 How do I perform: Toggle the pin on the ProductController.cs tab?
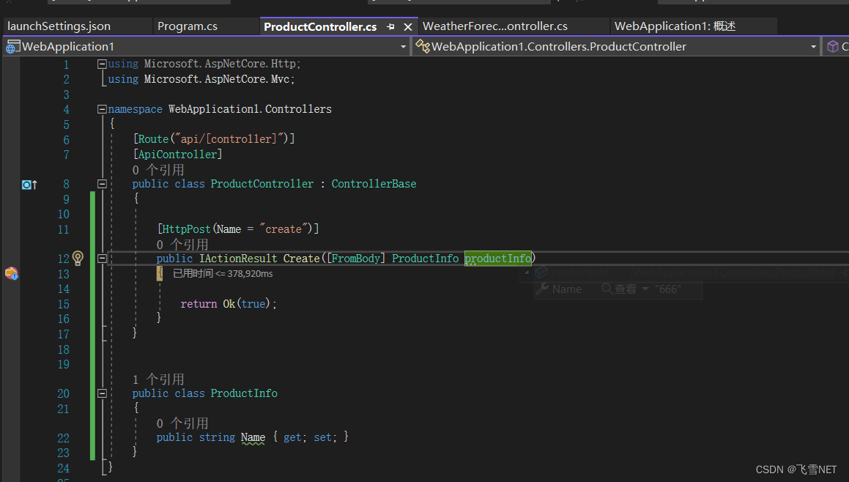tap(390, 26)
